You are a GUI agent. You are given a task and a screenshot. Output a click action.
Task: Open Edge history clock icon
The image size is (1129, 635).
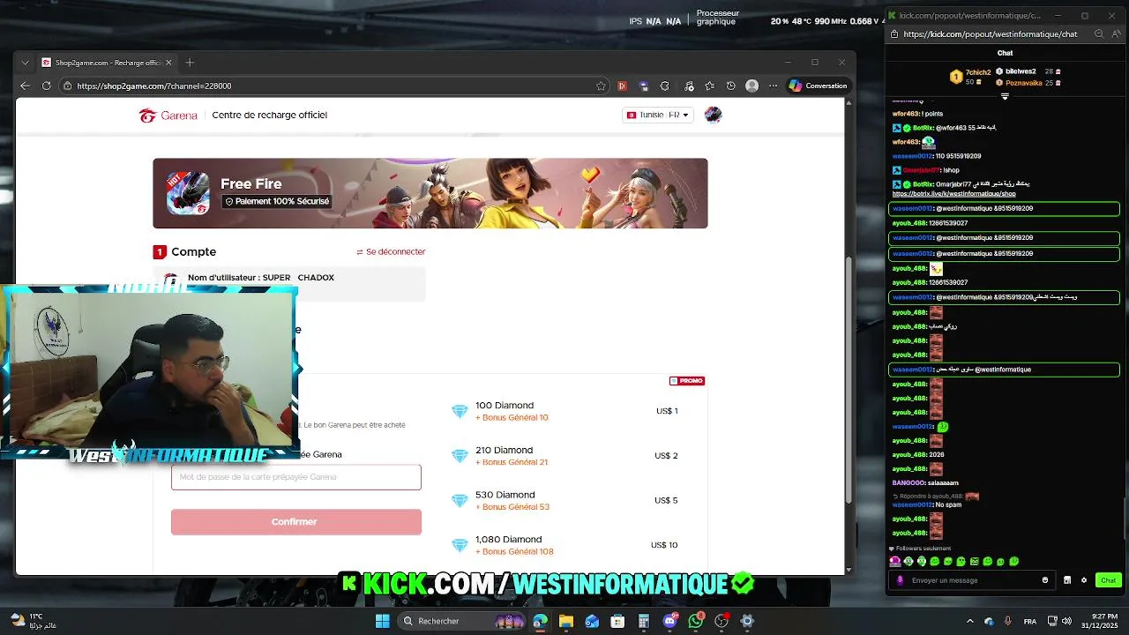tap(730, 86)
